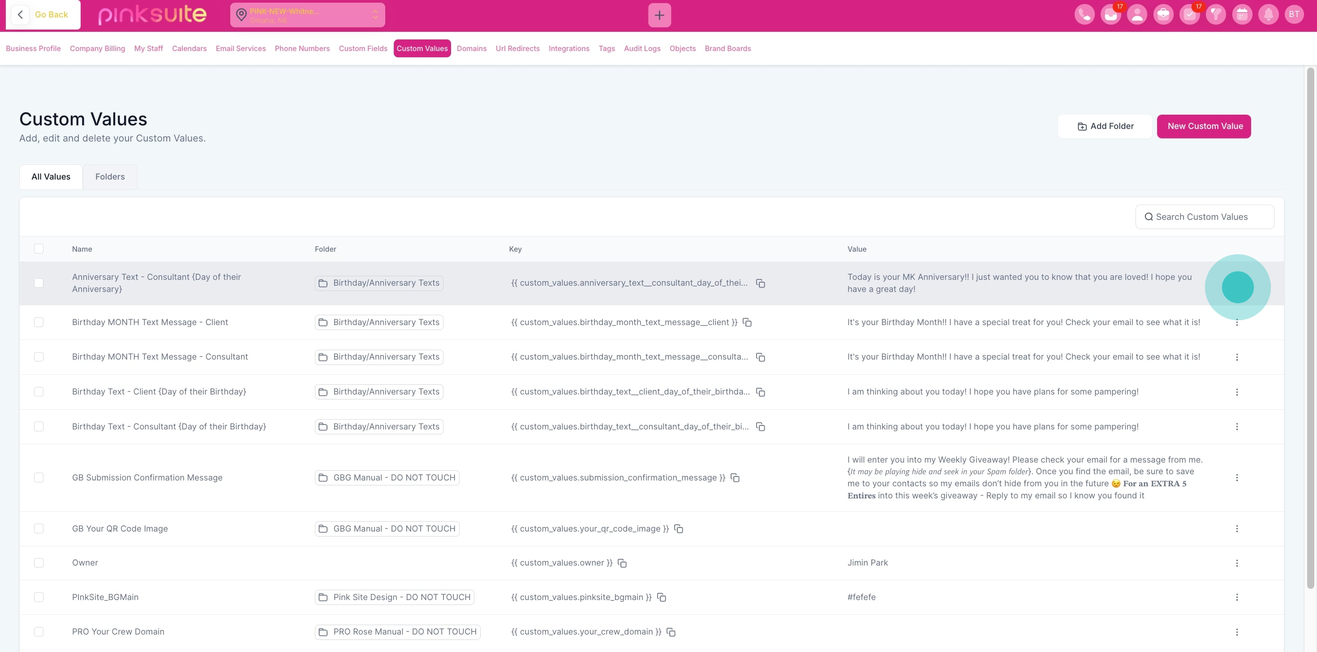Viewport: 1317px width, 652px height.
Task: Check the select-all checkbox in table header
Action: (x=39, y=249)
